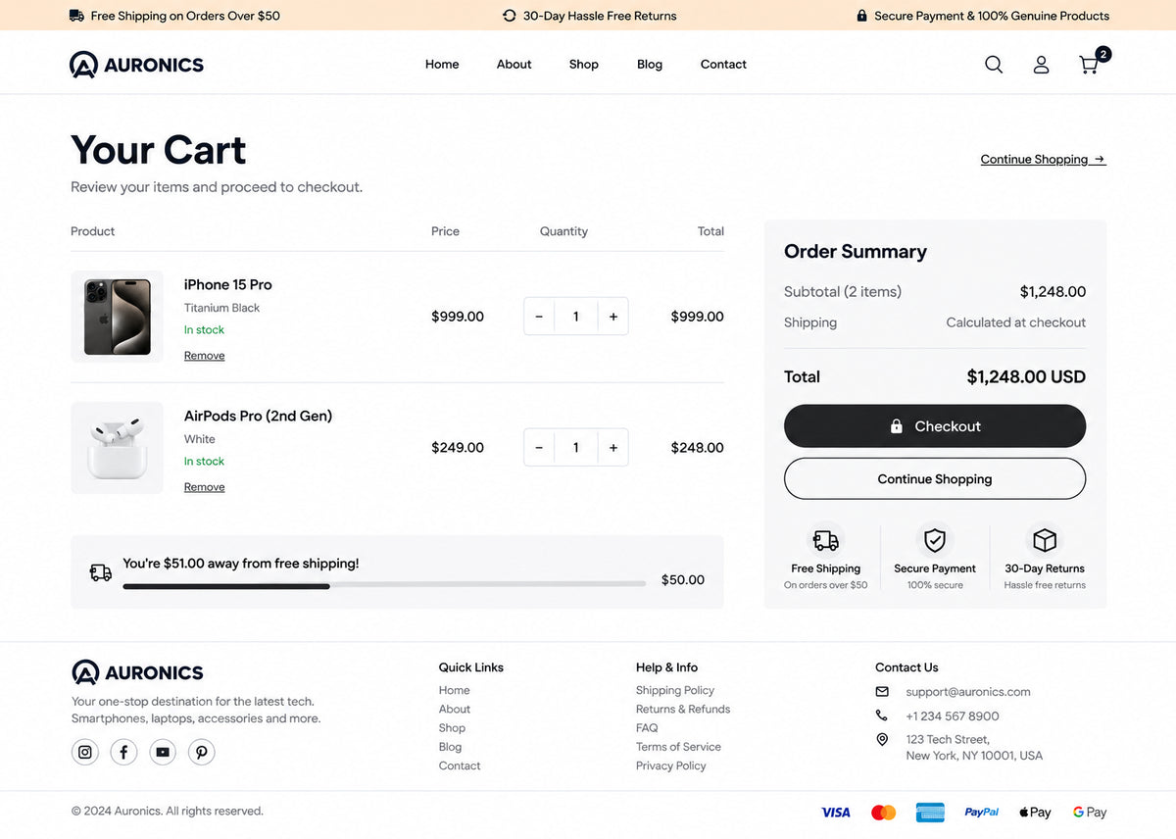This screenshot has width=1176, height=839.
Task: Open Pinterest social icon
Action: (201, 752)
